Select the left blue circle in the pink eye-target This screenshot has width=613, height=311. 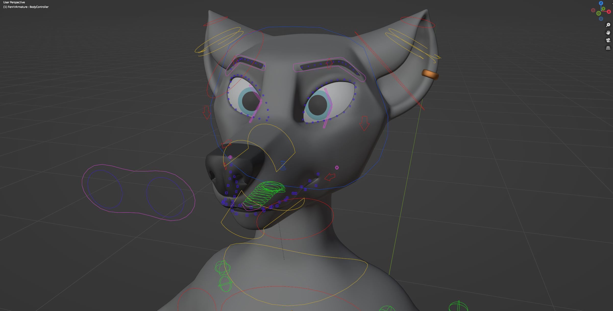click(x=105, y=189)
